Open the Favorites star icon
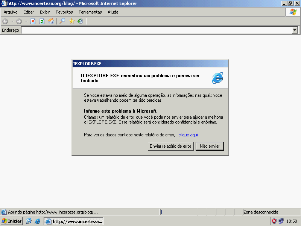 click(x=71, y=21)
